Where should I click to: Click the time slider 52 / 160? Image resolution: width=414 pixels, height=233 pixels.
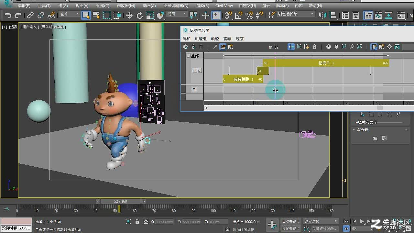coord(121,201)
